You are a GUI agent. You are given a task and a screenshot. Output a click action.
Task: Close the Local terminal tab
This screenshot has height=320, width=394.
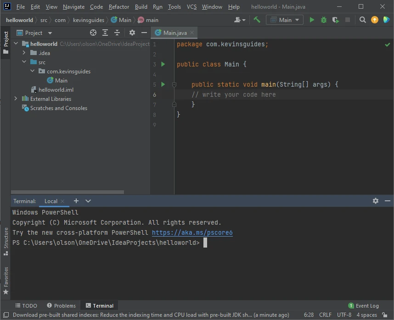coord(62,201)
